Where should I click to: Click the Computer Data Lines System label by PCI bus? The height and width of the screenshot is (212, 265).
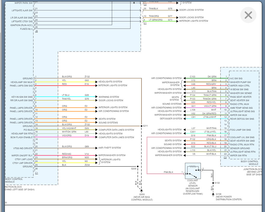(x=116, y=130)
